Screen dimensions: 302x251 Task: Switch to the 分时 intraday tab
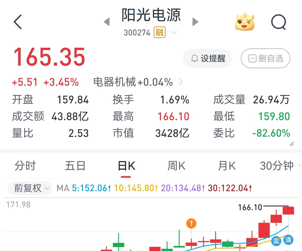click(x=25, y=166)
